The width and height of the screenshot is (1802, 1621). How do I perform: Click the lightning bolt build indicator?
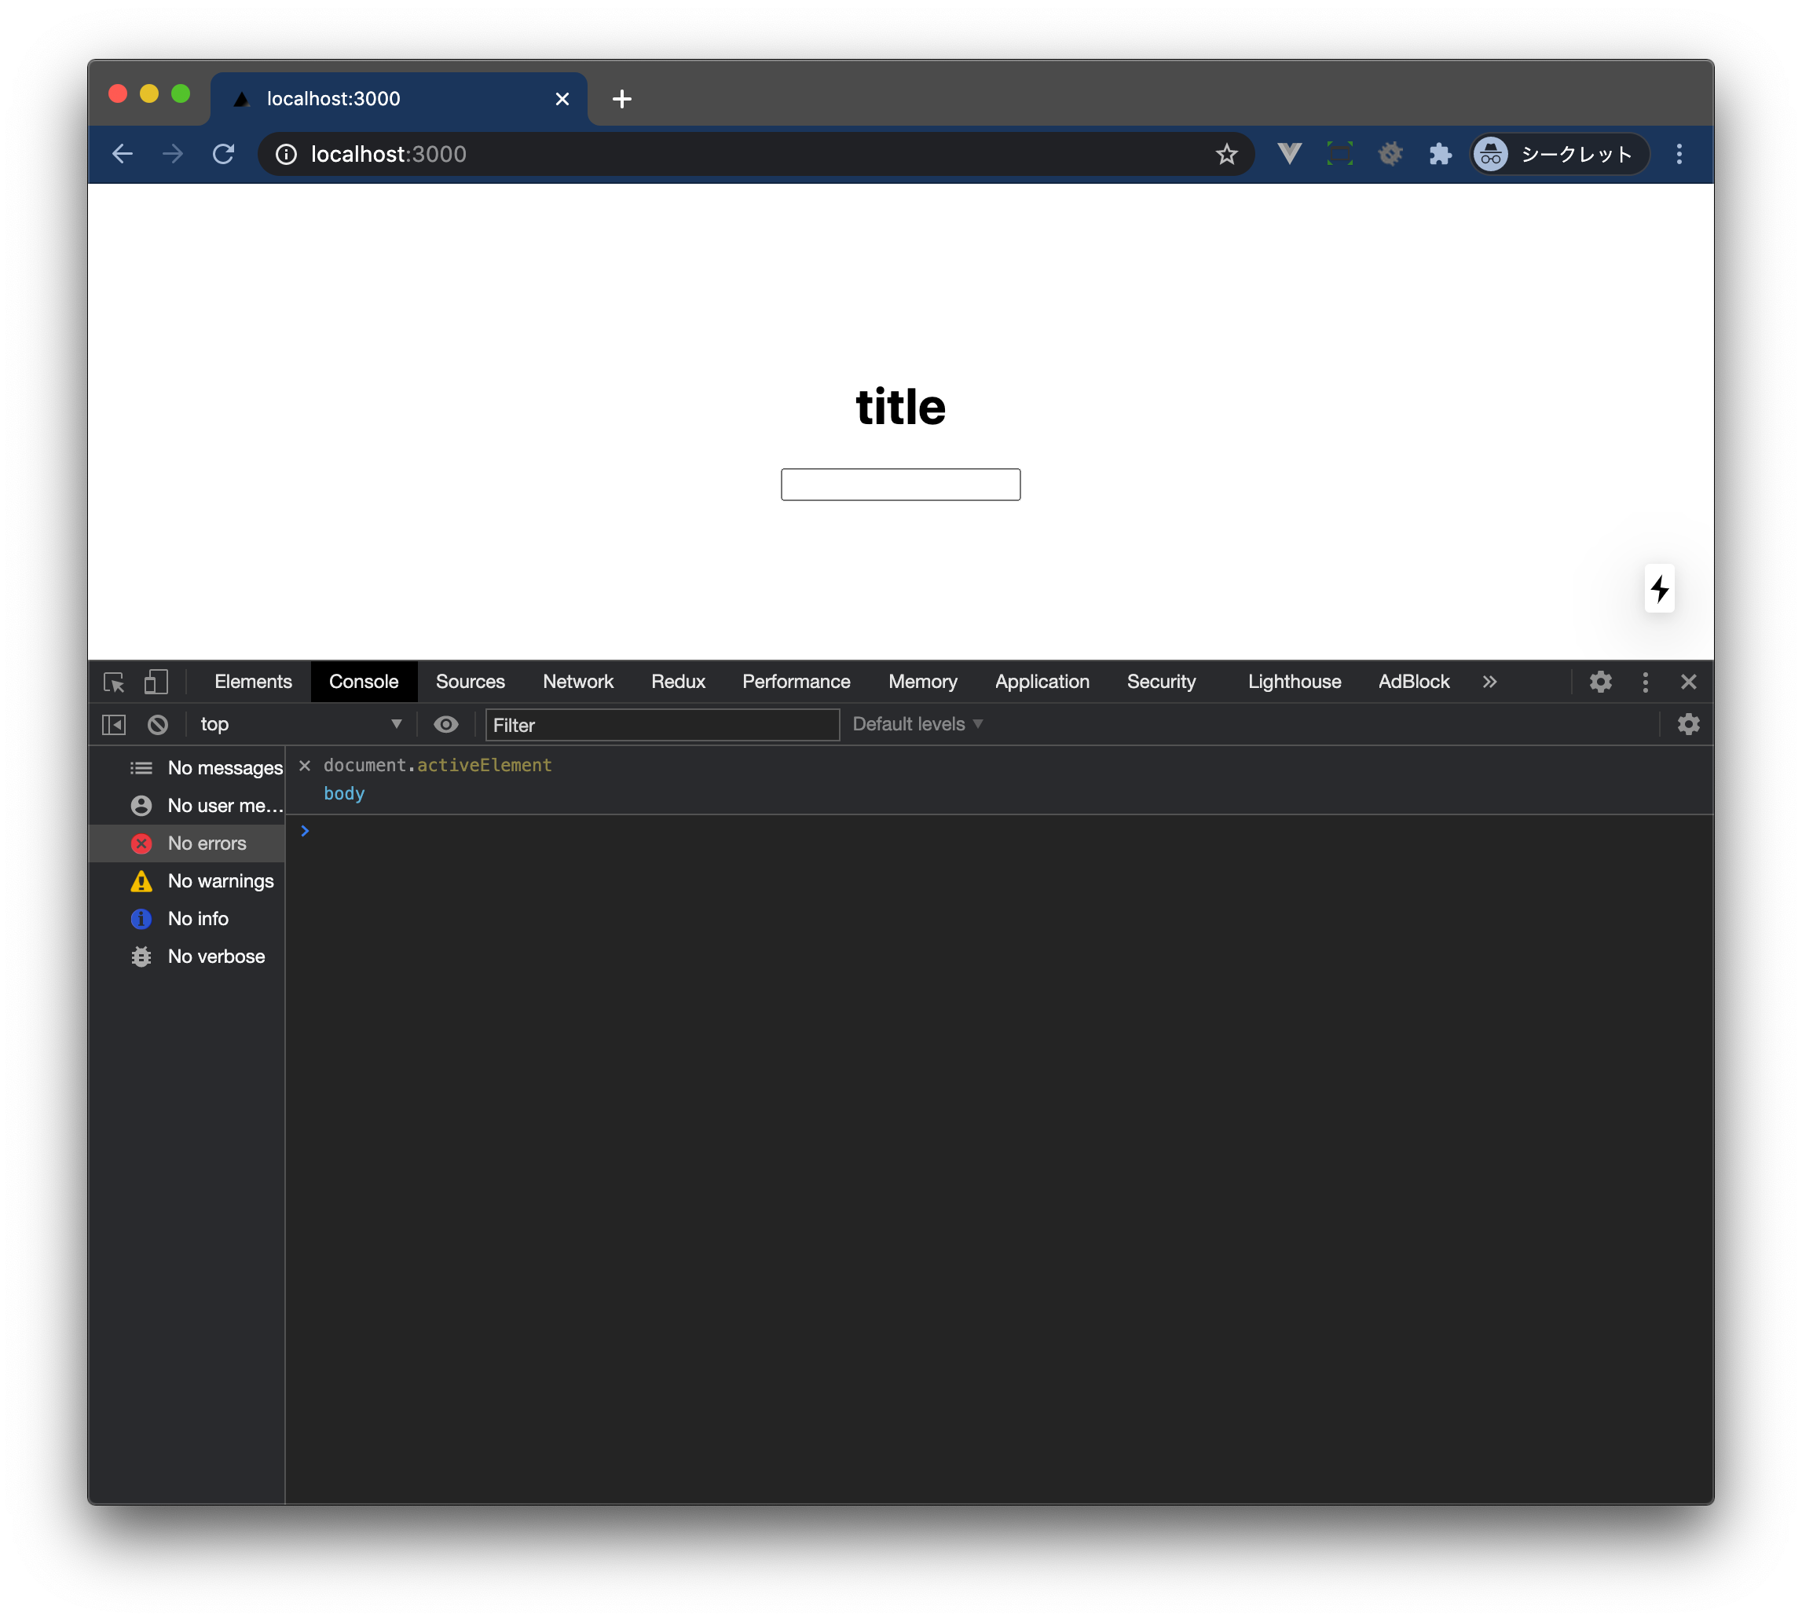point(1660,589)
